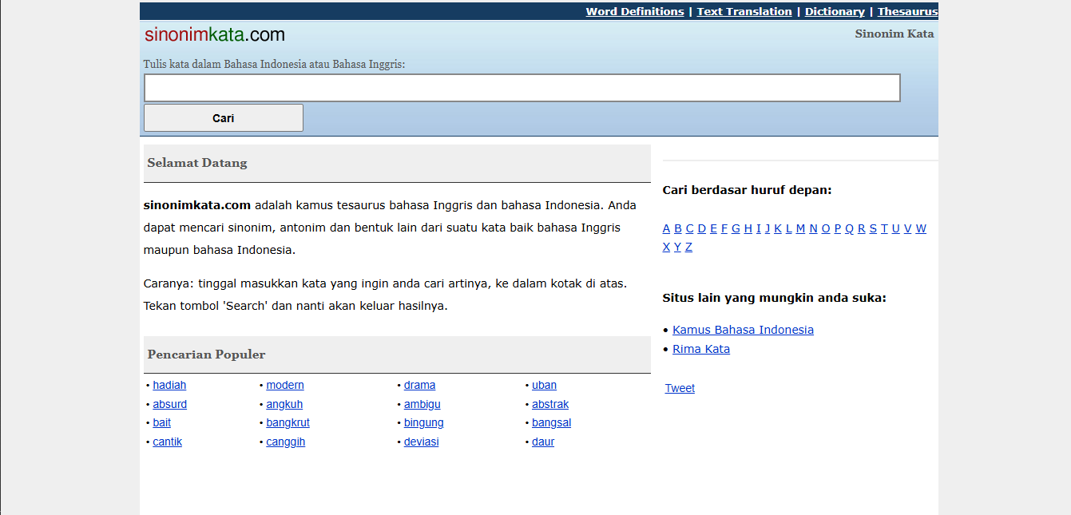Browse words starting with letter E
This screenshot has width=1071, height=515.
tap(713, 228)
